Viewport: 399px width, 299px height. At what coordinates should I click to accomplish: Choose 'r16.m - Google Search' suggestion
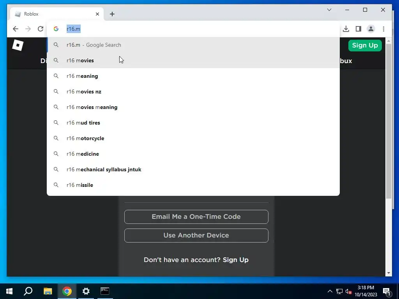point(193,45)
